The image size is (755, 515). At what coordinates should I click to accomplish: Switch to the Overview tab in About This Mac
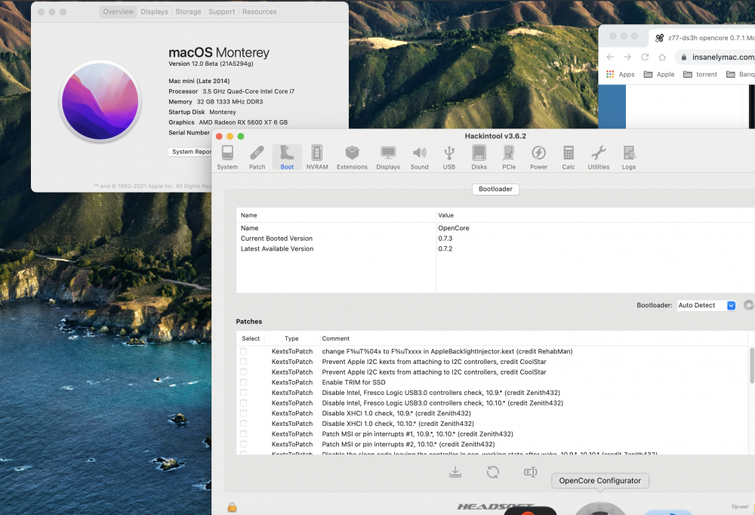click(118, 11)
